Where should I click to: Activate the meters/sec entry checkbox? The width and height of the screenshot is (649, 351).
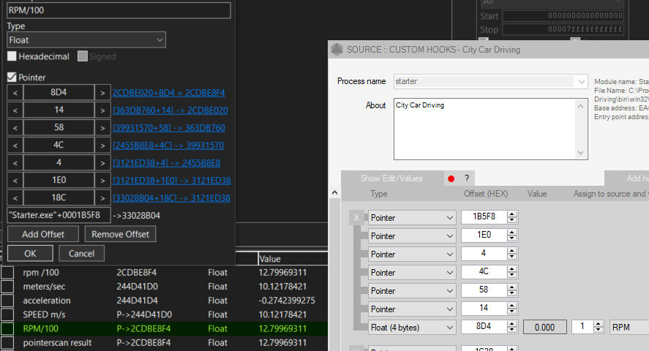[7, 287]
